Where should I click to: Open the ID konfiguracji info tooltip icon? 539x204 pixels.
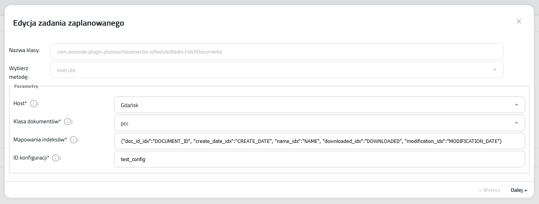coord(56,158)
